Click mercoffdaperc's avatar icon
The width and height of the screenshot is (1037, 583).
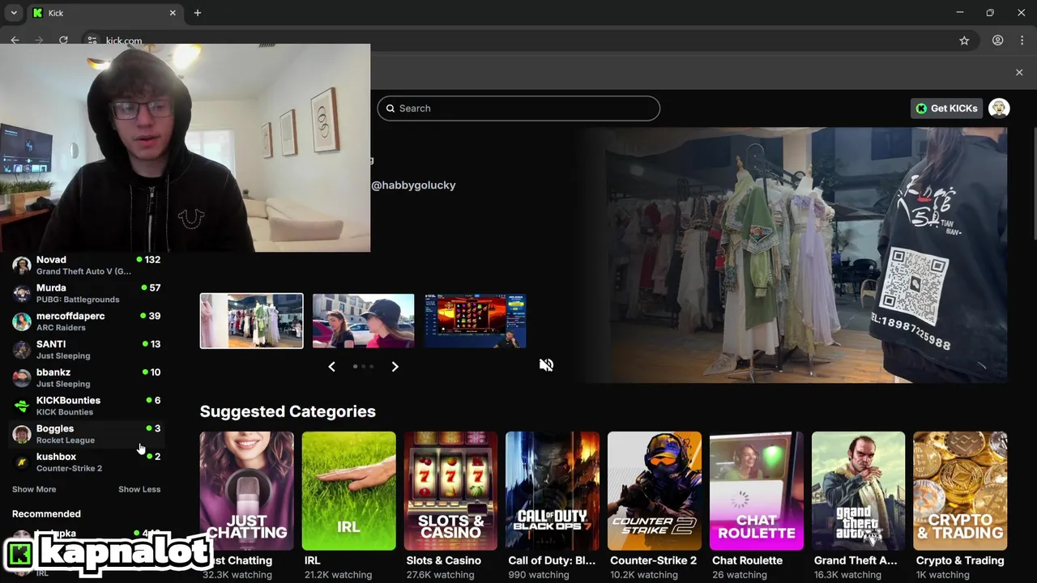coord(22,321)
